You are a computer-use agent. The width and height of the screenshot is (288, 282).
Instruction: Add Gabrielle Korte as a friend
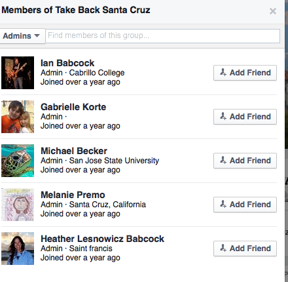(x=245, y=117)
